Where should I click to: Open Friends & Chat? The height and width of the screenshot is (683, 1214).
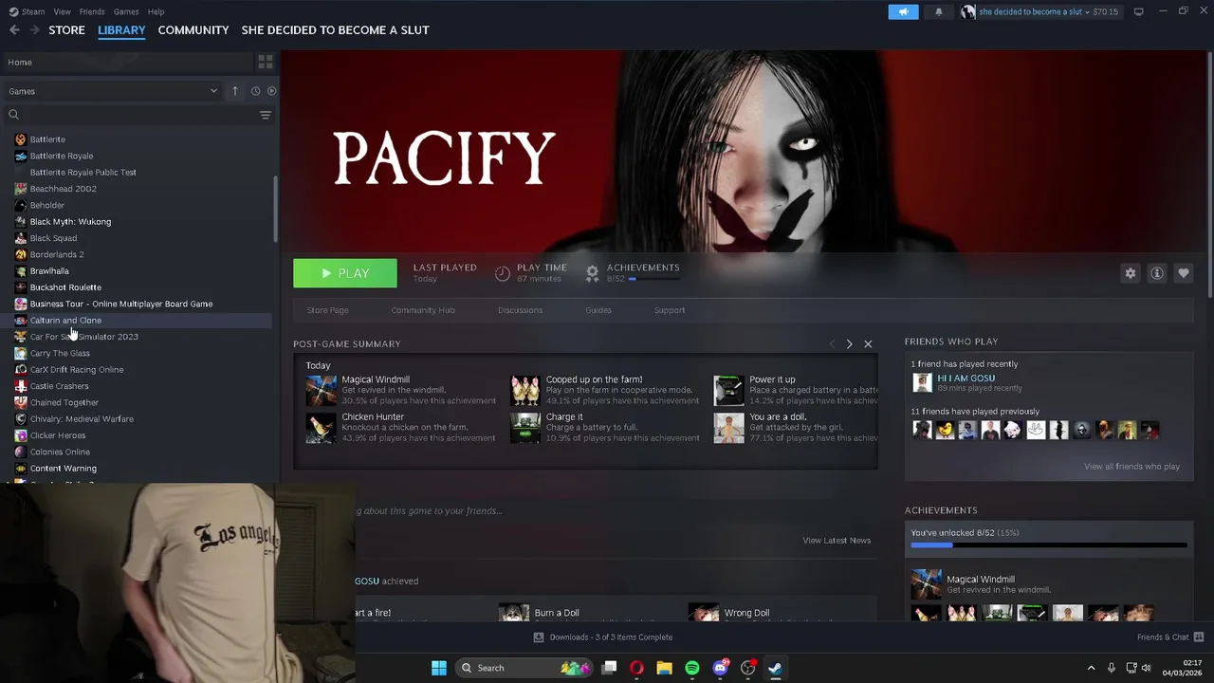pyautogui.click(x=1170, y=637)
